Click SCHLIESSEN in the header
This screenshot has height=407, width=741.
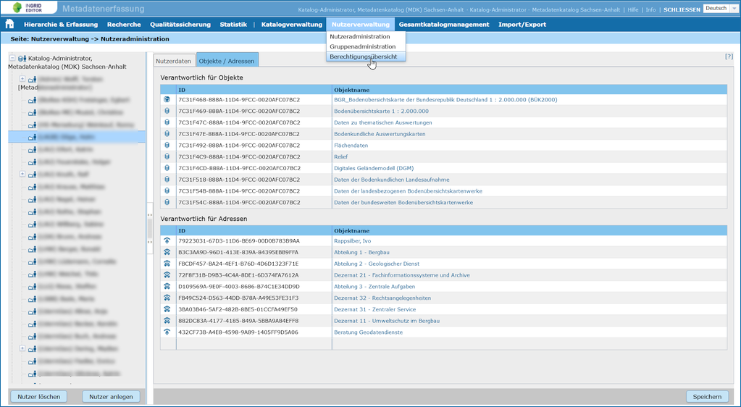(x=682, y=9)
